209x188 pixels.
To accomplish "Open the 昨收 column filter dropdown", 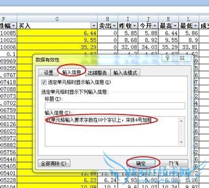I will (134, 26).
